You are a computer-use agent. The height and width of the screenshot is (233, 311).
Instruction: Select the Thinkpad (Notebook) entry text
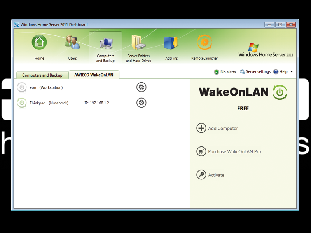pyautogui.click(x=49, y=103)
